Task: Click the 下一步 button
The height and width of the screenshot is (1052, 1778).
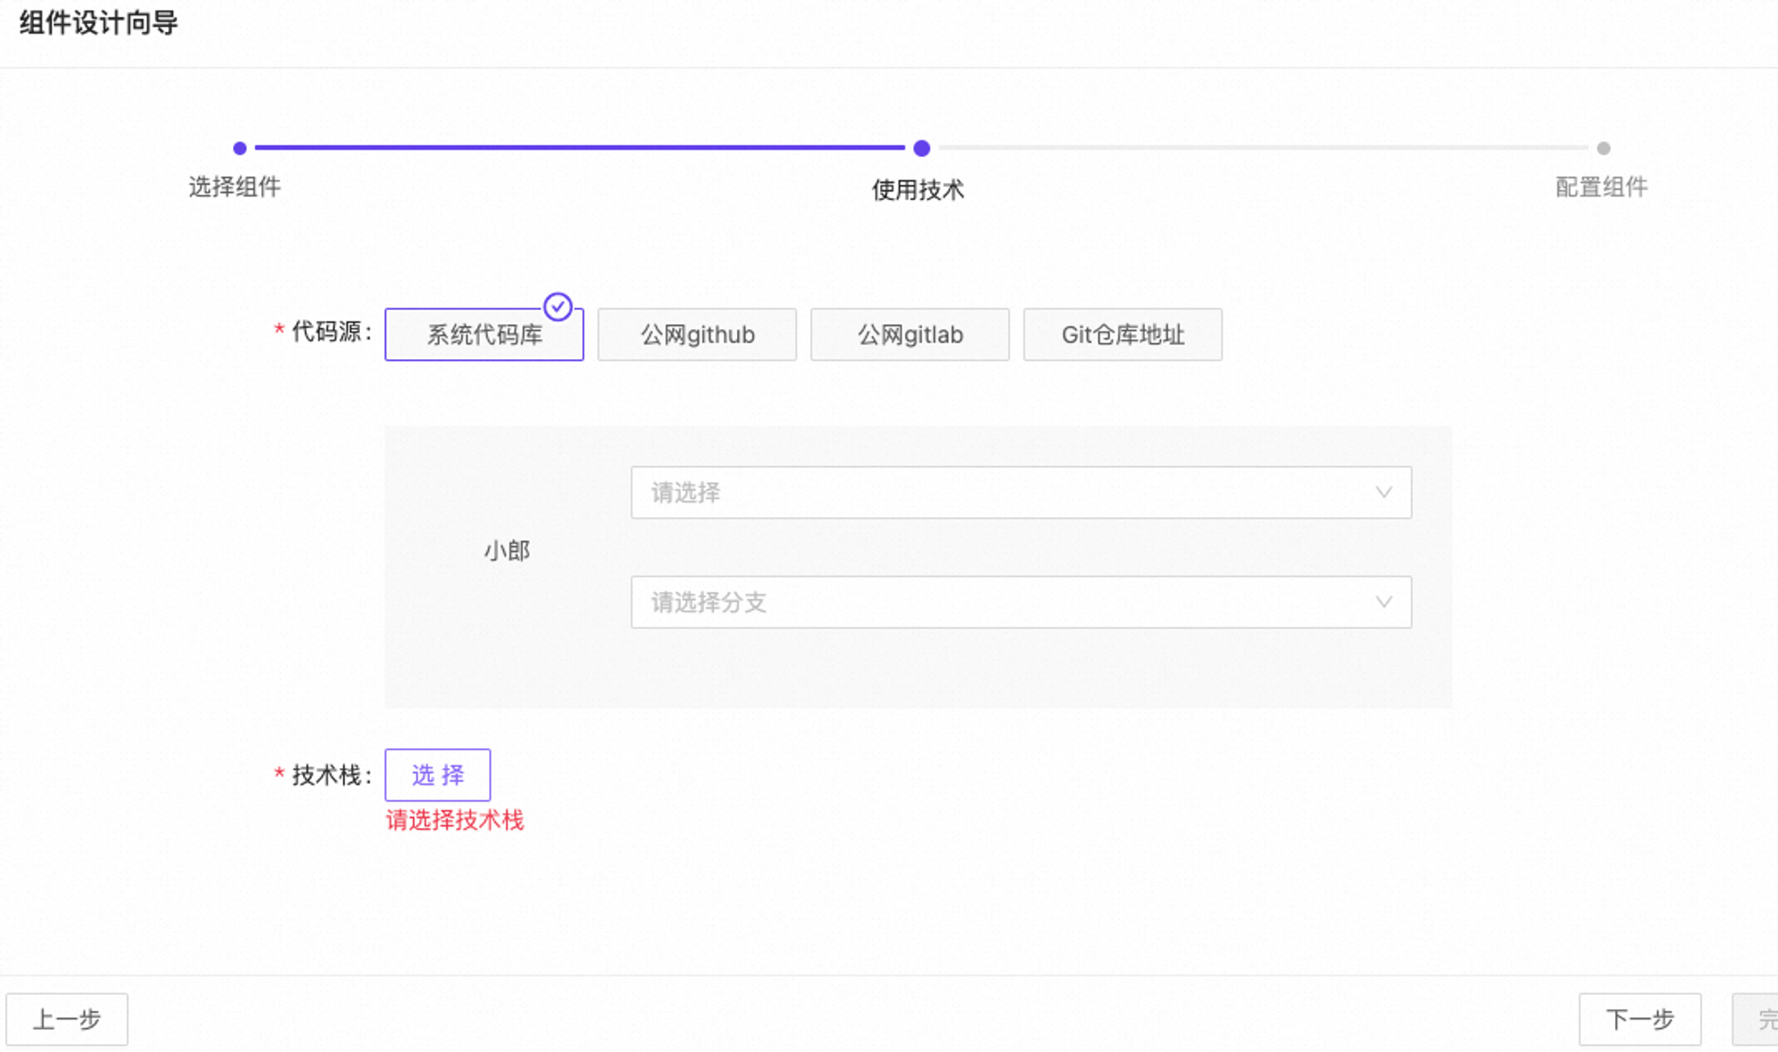Action: click(1640, 1018)
